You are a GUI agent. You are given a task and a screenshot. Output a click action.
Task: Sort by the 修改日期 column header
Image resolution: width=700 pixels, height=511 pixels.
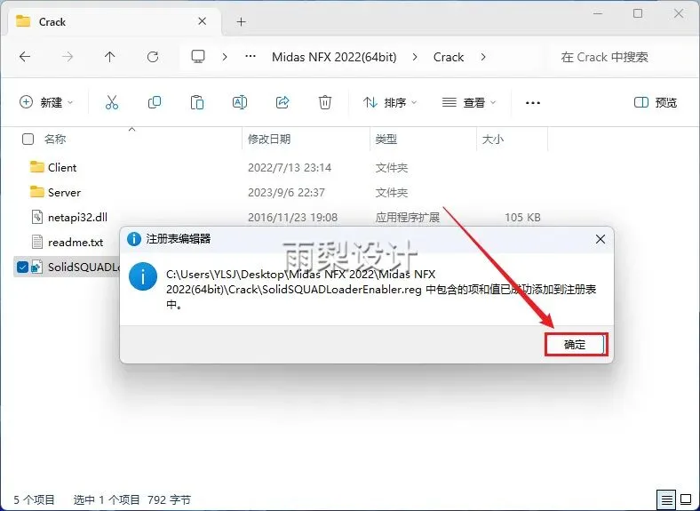tap(269, 140)
